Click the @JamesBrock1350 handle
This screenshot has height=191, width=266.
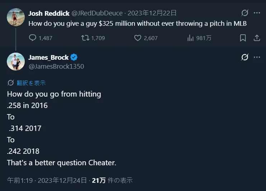(56, 66)
